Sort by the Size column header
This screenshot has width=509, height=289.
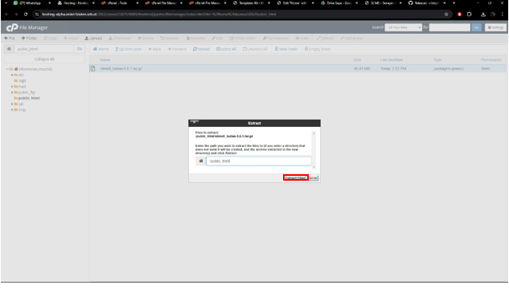[357, 60]
